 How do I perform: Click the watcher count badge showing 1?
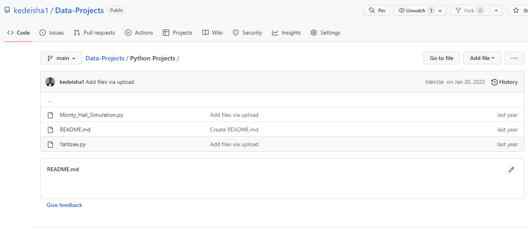point(431,10)
